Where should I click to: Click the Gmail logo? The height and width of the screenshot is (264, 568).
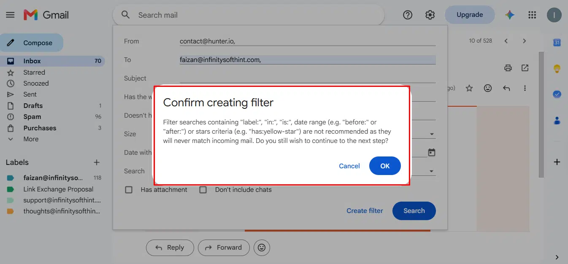coord(46,15)
